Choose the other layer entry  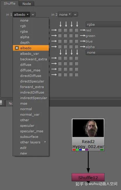coord(31,120)
